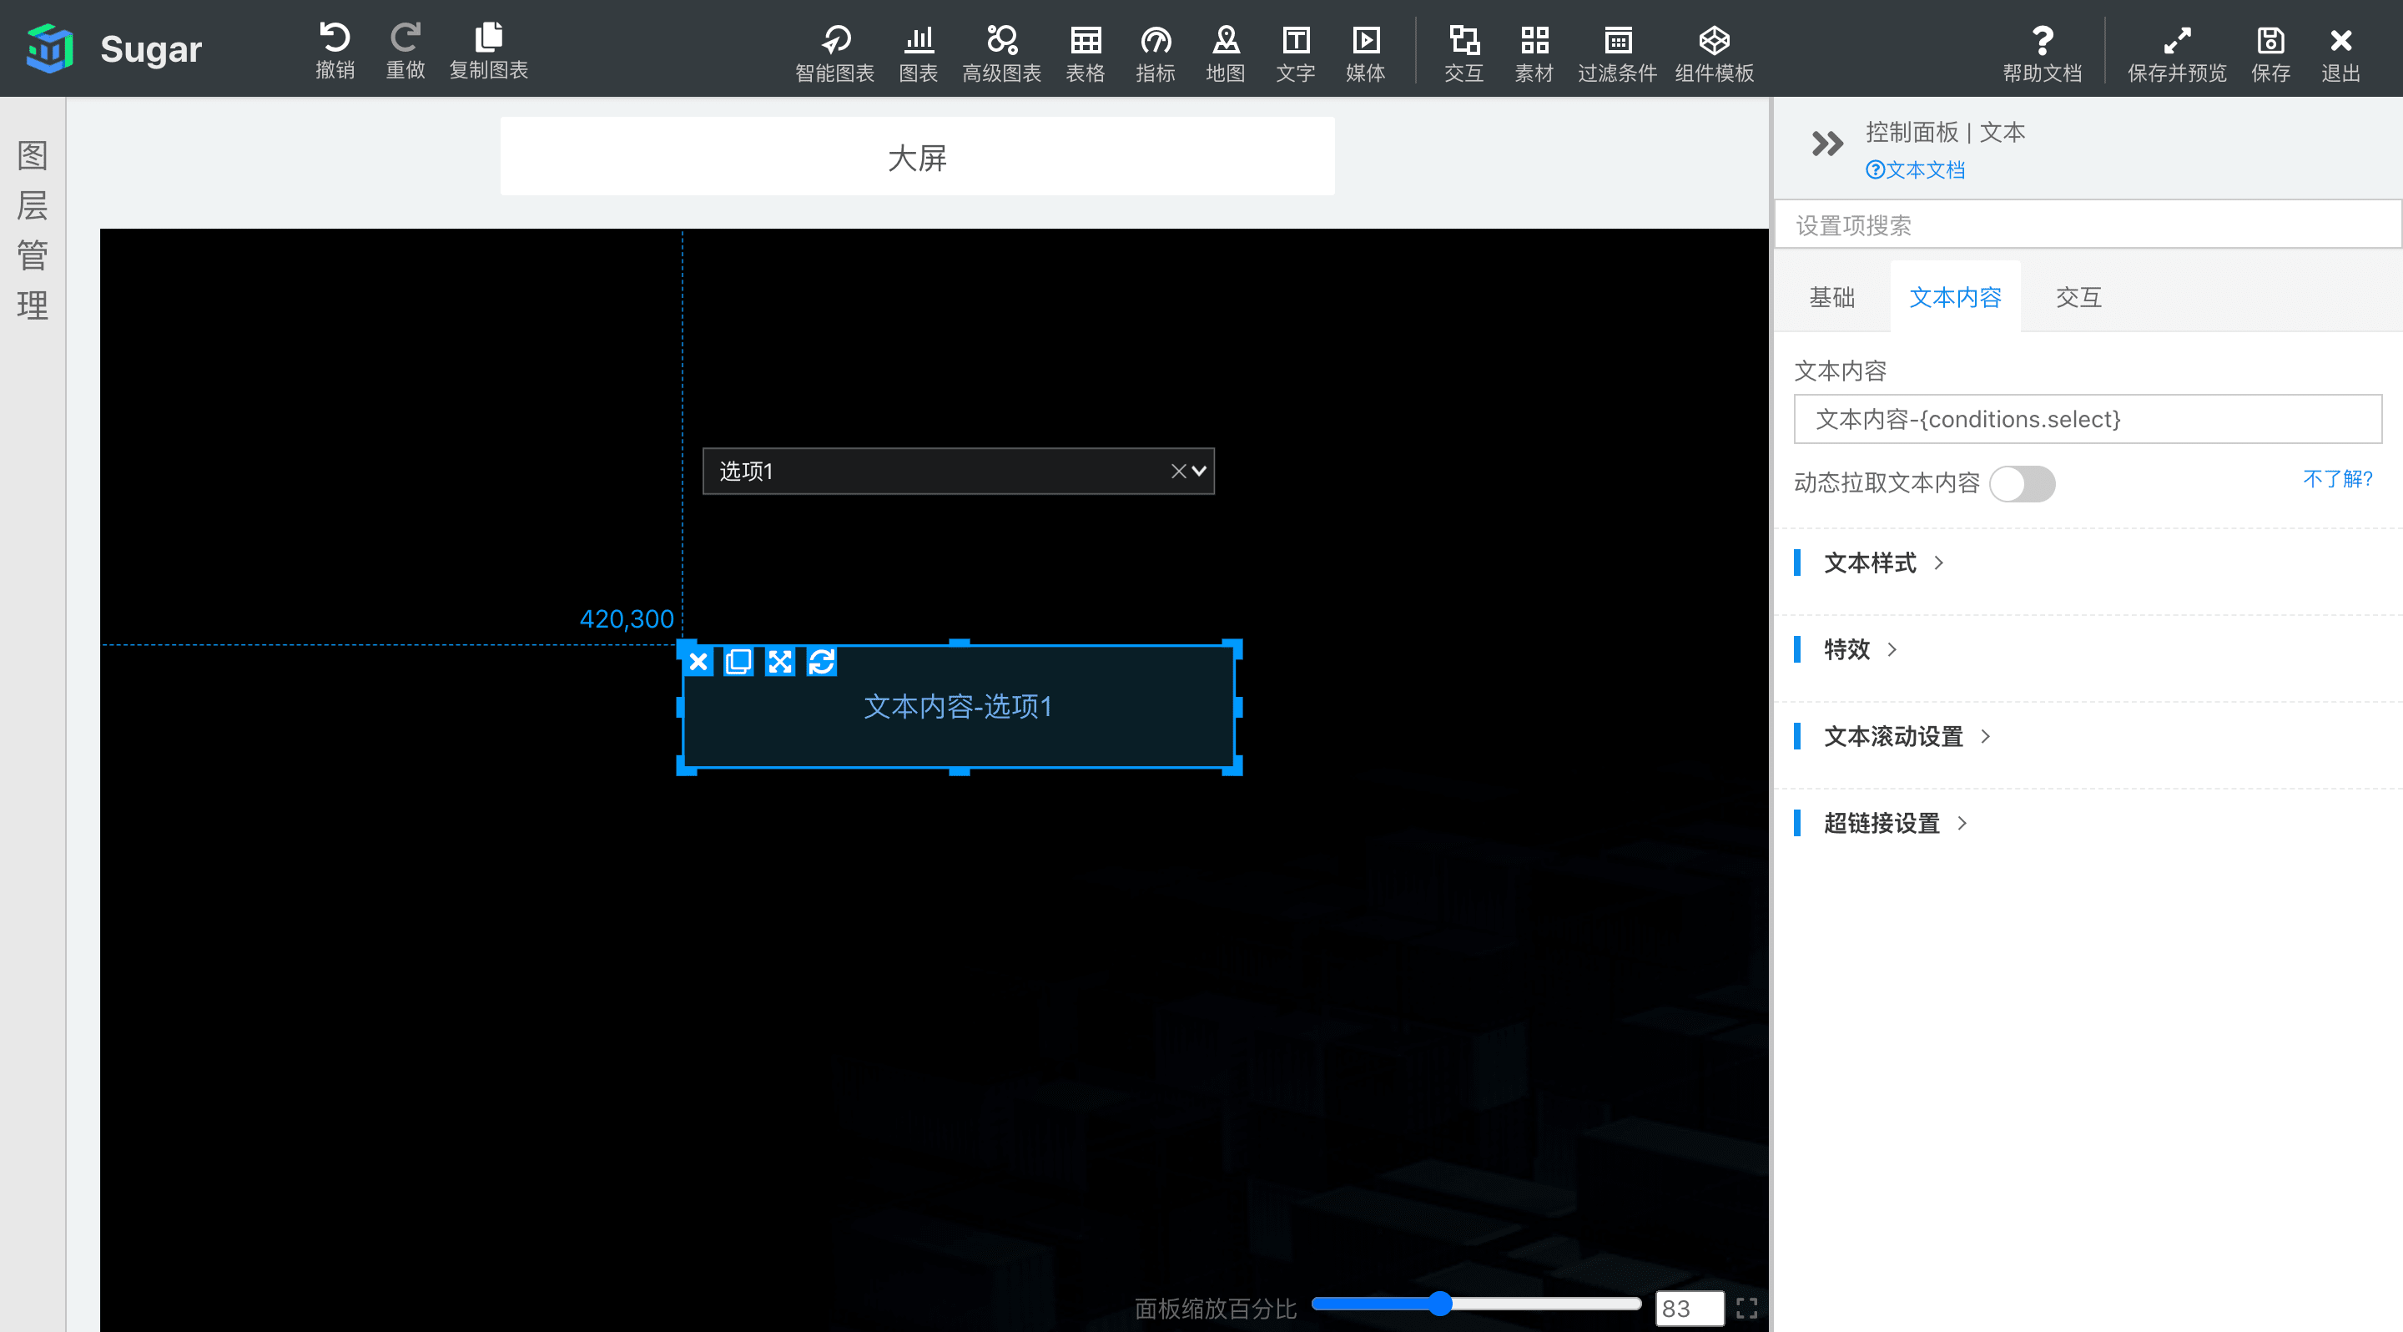Click the zoom percentage field showing 83

[x=1690, y=1308]
